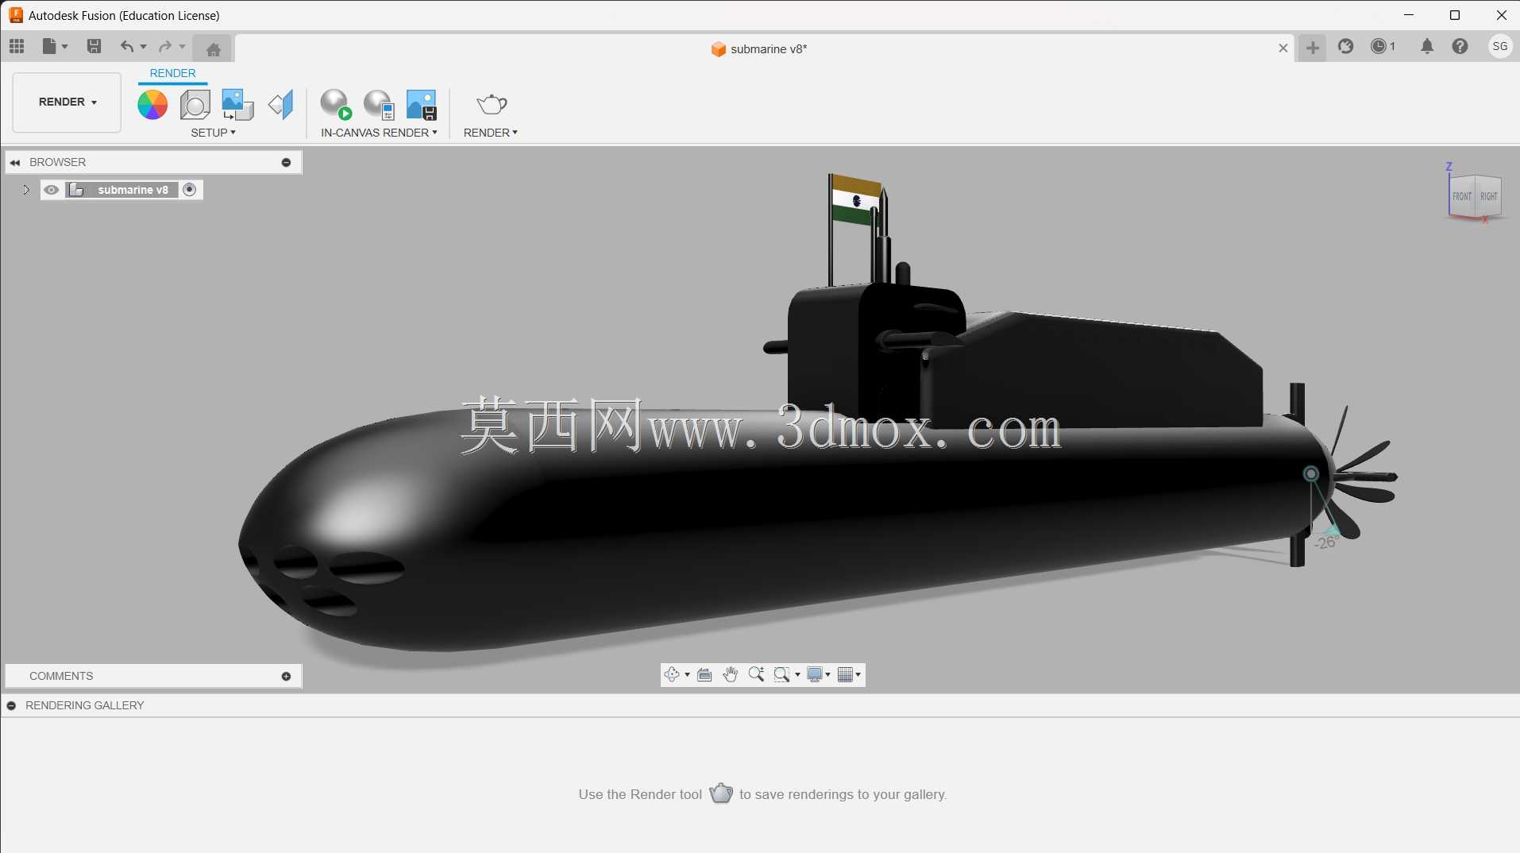The image size is (1520, 853).
Task: Go to the Home tab icon
Action: coord(213,49)
